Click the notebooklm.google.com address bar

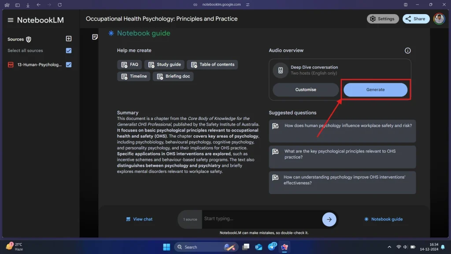coord(221,4)
